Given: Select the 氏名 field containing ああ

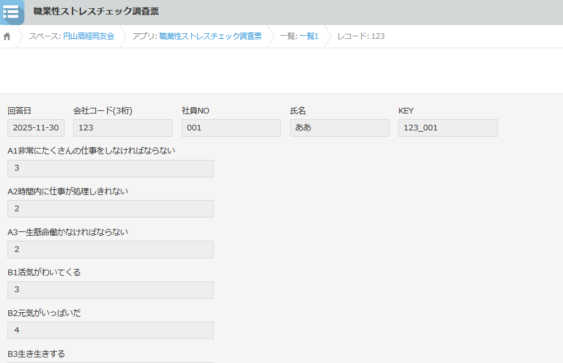Looking at the screenshot, I should pyautogui.click(x=339, y=128).
